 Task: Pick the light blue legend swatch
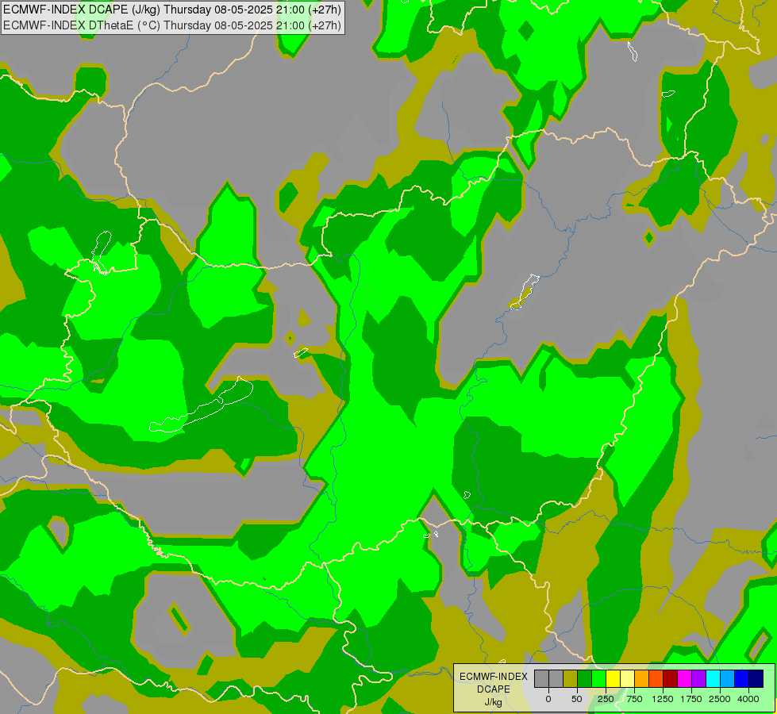click(x=728, y=678)
